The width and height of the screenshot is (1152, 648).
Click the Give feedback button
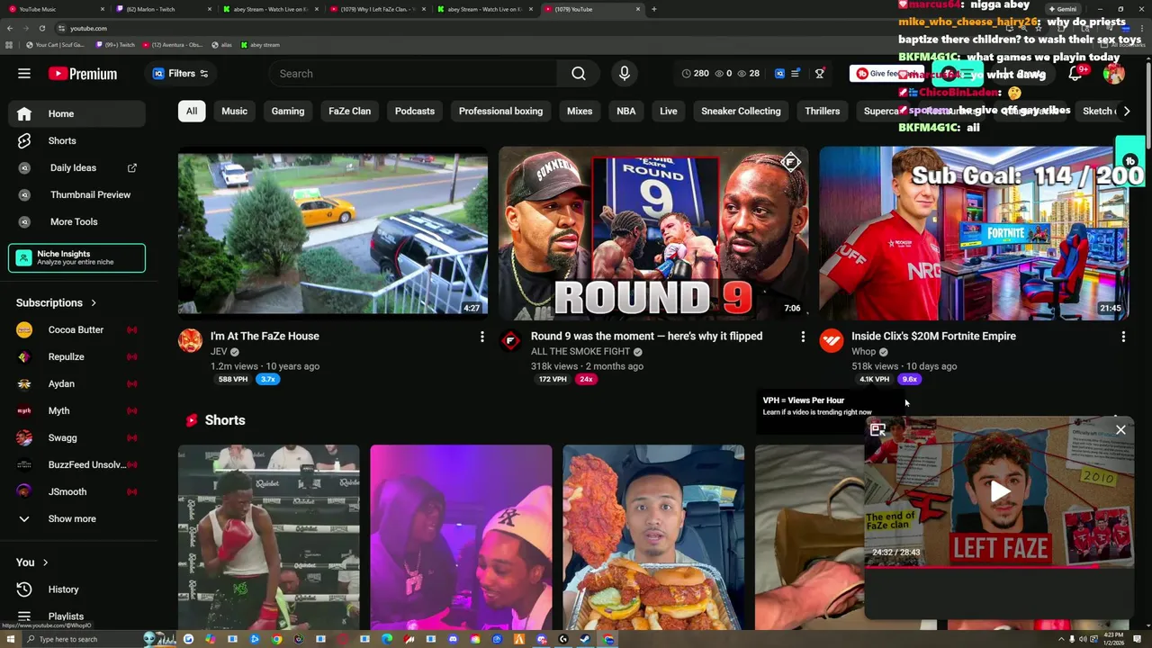pos(887,74)
